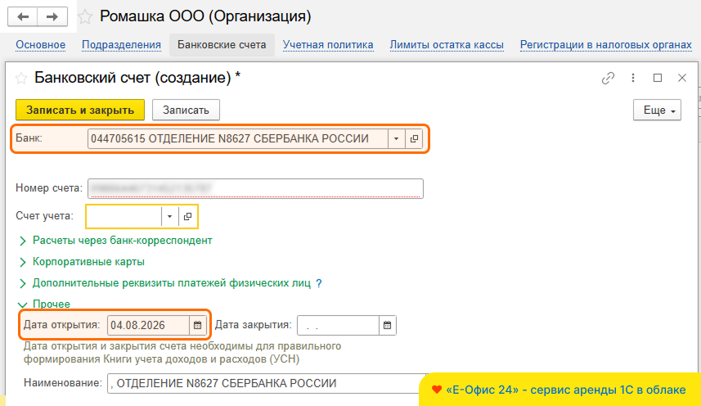701x406 pixels.
Task: Click into the Банк input field
Action: pyautogui.click(x=238, y=138)
